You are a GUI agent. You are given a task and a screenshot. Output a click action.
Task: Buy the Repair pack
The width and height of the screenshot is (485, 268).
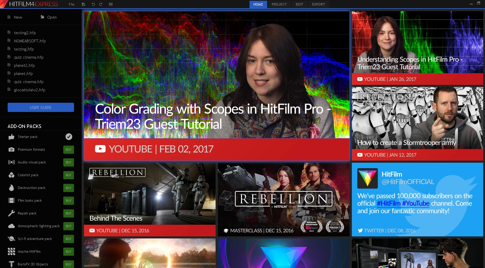[x=69, y=213]
